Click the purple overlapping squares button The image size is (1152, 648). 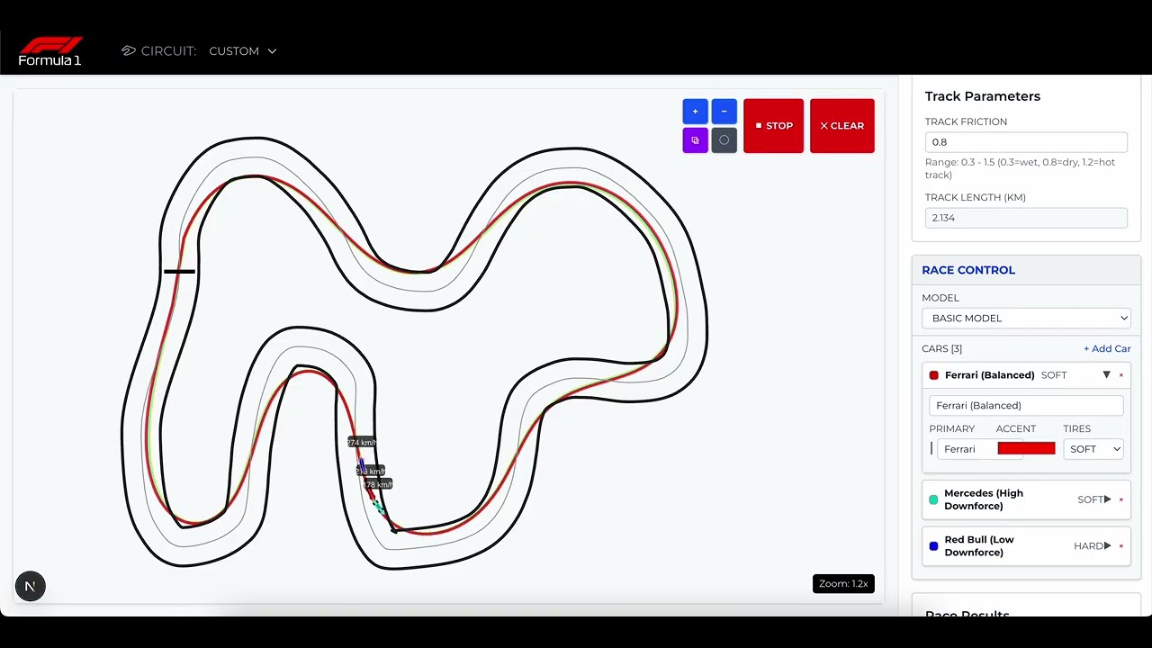[x=695, y=140]
